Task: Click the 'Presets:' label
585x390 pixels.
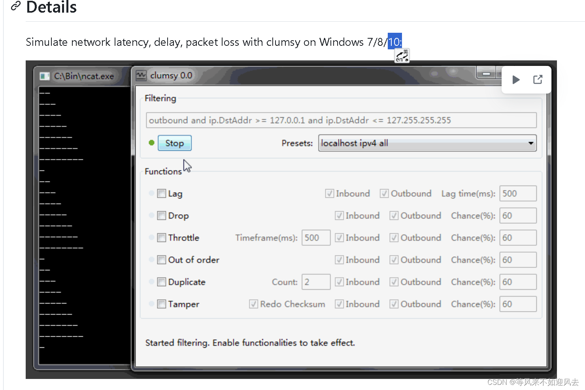Action: click(297, 143)
